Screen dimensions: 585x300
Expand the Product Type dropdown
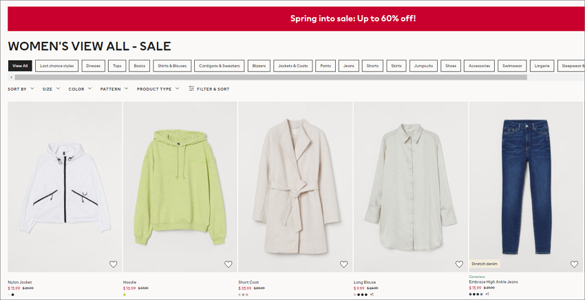[x=158, y=89]
